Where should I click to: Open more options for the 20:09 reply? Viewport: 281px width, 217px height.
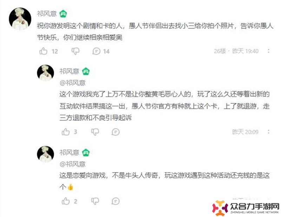[x=268, y=132]
